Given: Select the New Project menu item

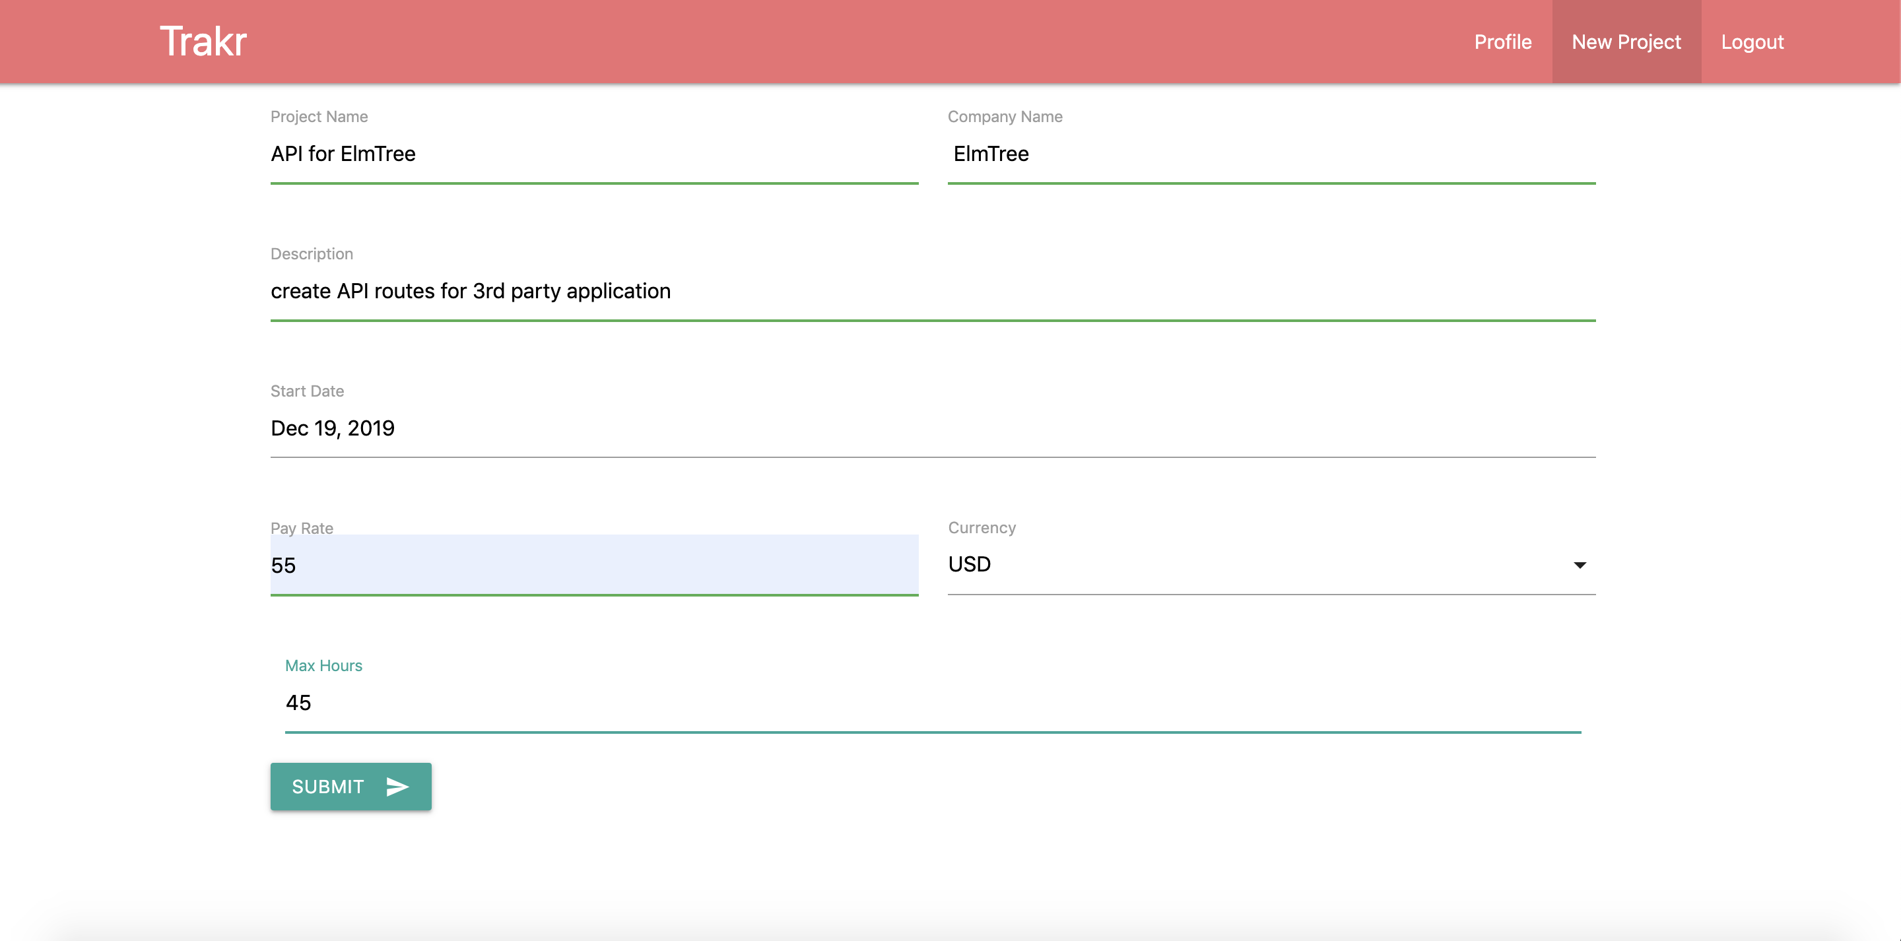Looking at the screenshot, I should (x=1626, y=42).
